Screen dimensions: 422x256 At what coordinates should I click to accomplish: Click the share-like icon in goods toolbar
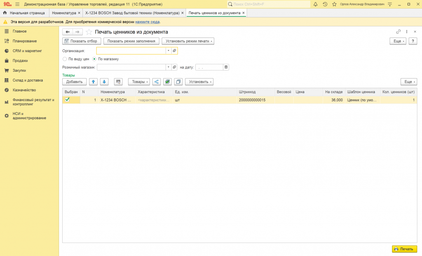coord(156,82)
